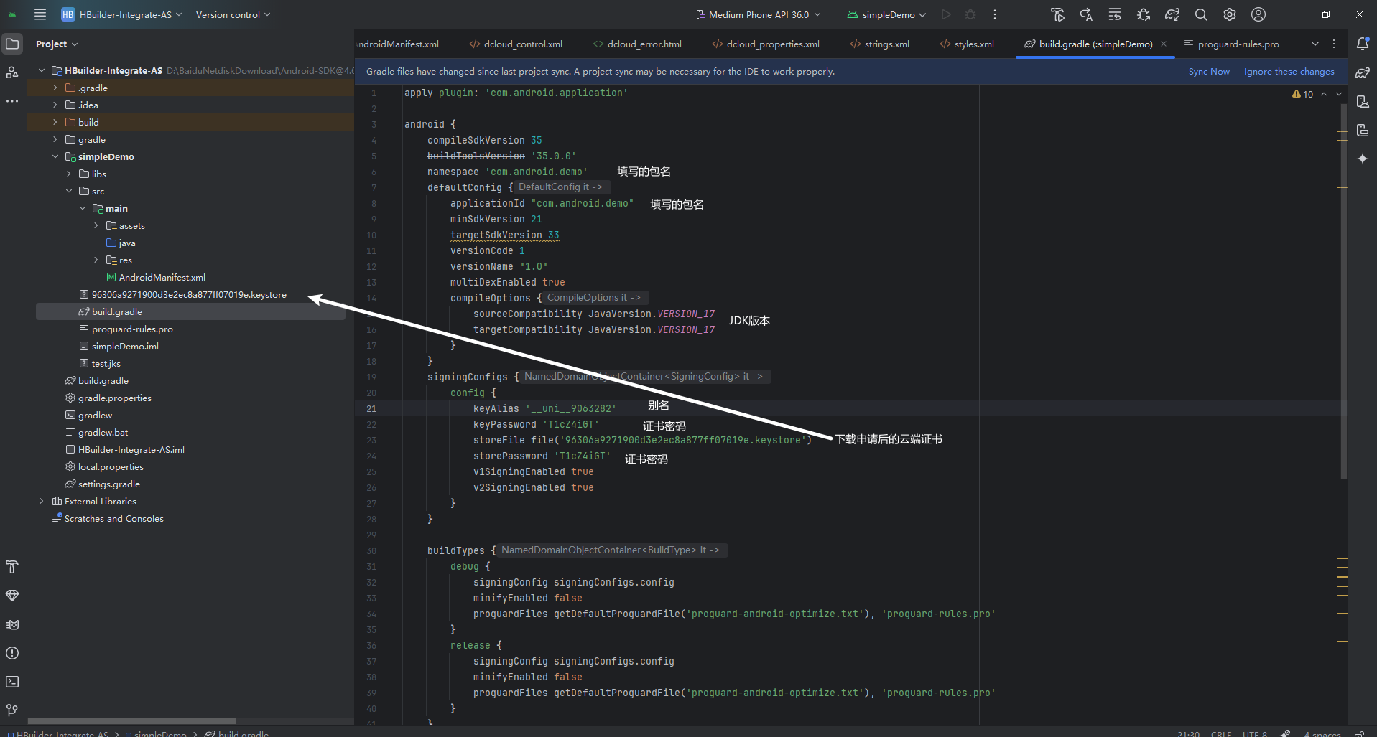Screen dimensions: 1377x737
Task: Click the Sync Now link
Action: pyautogui.click(x=1208, y=72)
